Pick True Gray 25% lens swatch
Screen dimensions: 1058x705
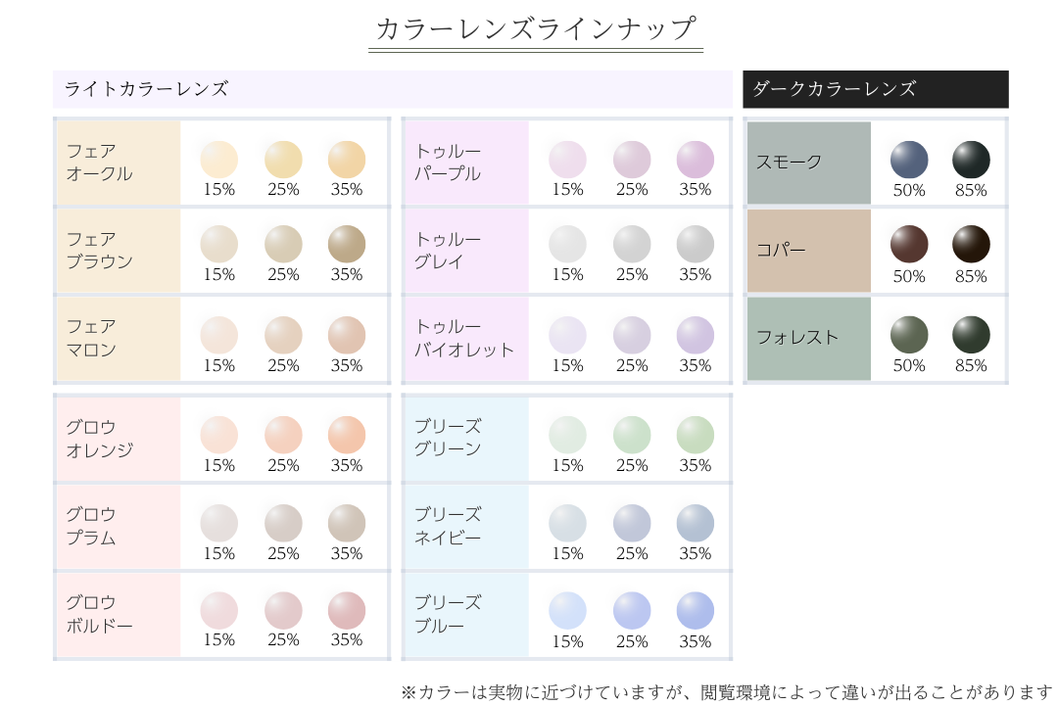[x=632, y=245]
